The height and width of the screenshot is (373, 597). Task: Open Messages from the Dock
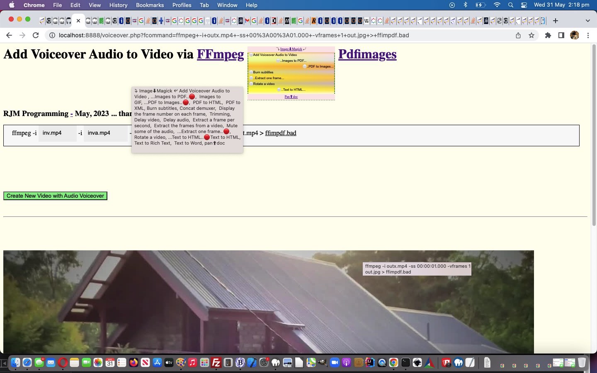(39, 363)
